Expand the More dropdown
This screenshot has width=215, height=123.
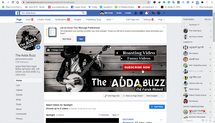110,20
